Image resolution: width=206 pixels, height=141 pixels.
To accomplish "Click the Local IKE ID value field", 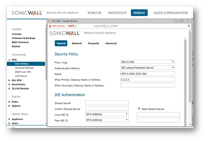I will tap(158, 114).
